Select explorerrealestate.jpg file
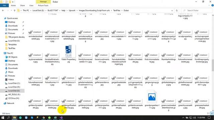Viewport: 214px width, 120px height. click(35, 58)
